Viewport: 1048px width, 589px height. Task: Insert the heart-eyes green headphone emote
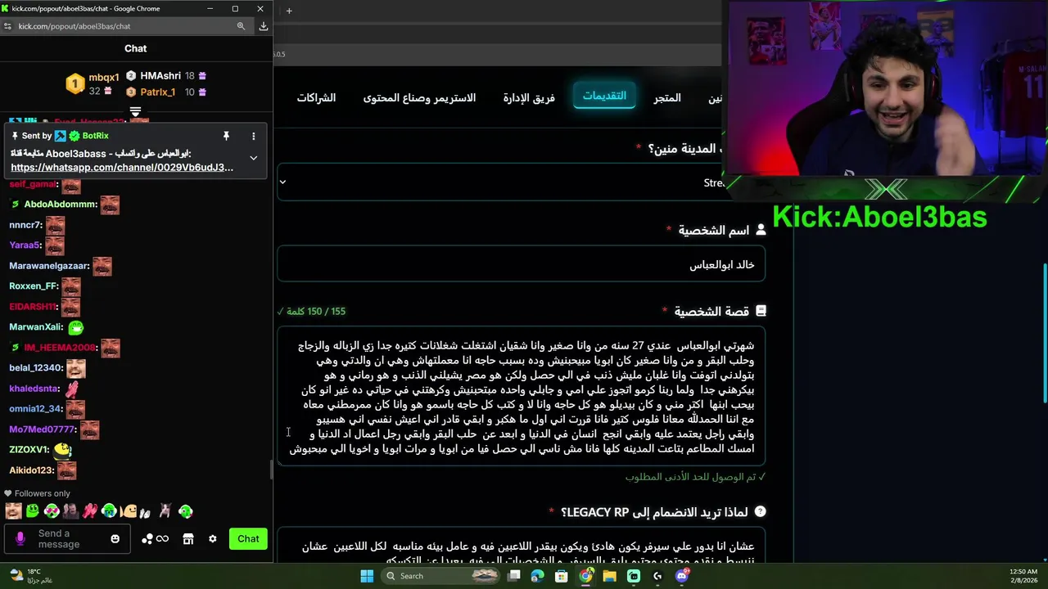tap(52, 512)
